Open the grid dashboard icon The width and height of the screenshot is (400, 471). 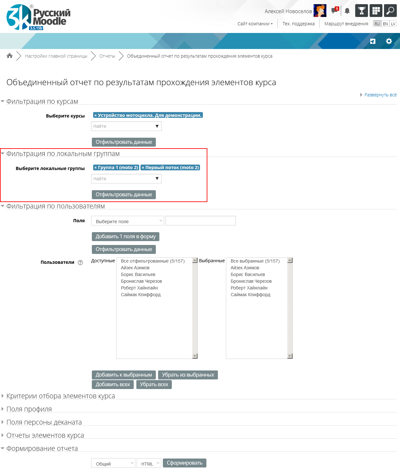pyautogui.click(x=376, y=11)
